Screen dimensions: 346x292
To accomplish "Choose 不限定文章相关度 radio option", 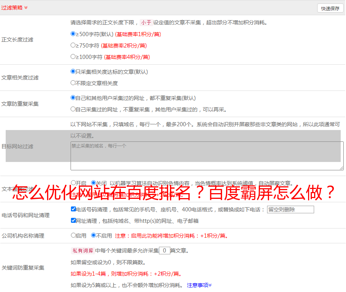I will click(x=73, y=83).
